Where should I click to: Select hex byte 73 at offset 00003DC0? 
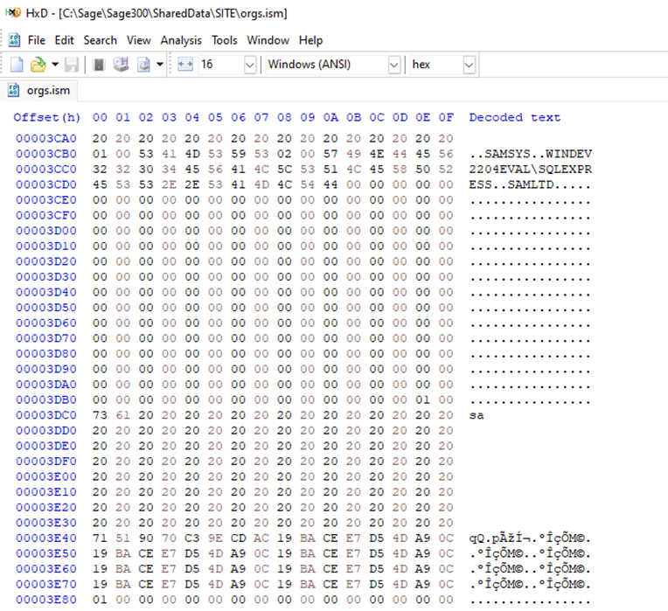pyautogui.click(x=100, y=415)
